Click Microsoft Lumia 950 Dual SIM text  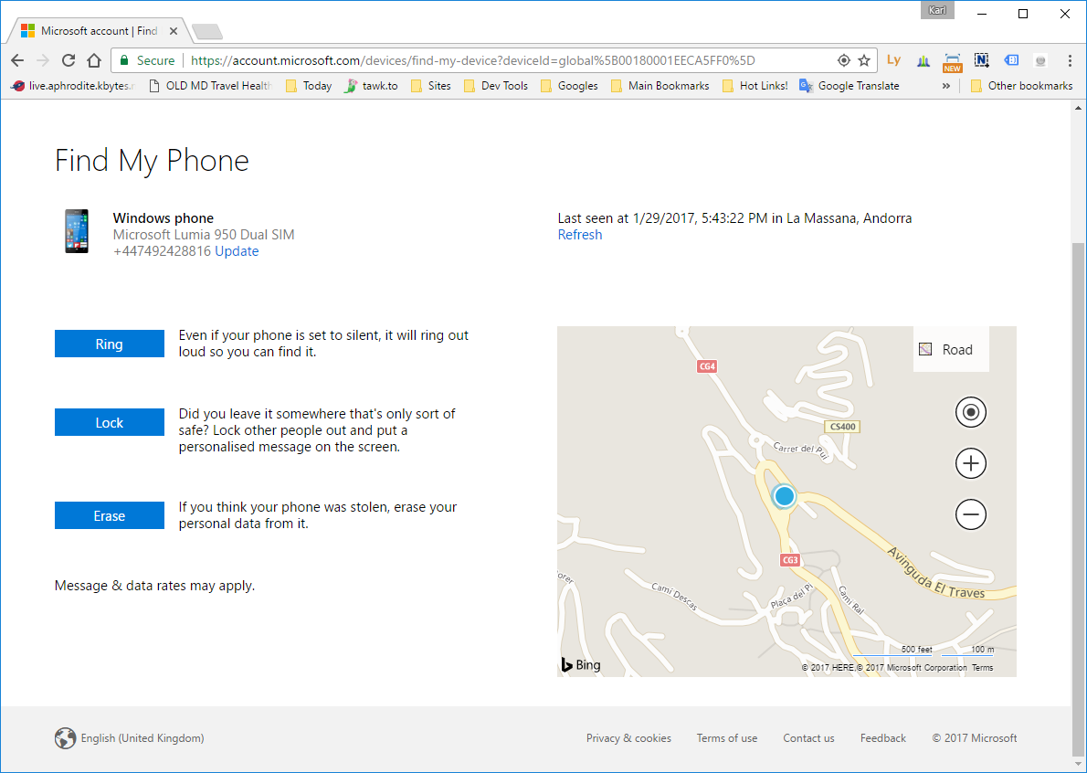pyautogui.click(x=204, y=235)
